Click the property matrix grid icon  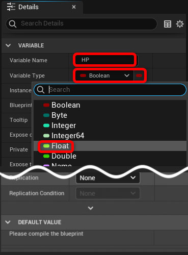pos(168,24)
